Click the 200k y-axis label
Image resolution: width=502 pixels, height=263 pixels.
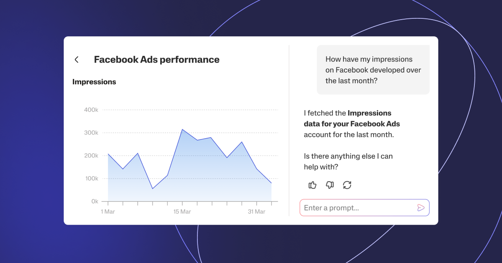91,156
